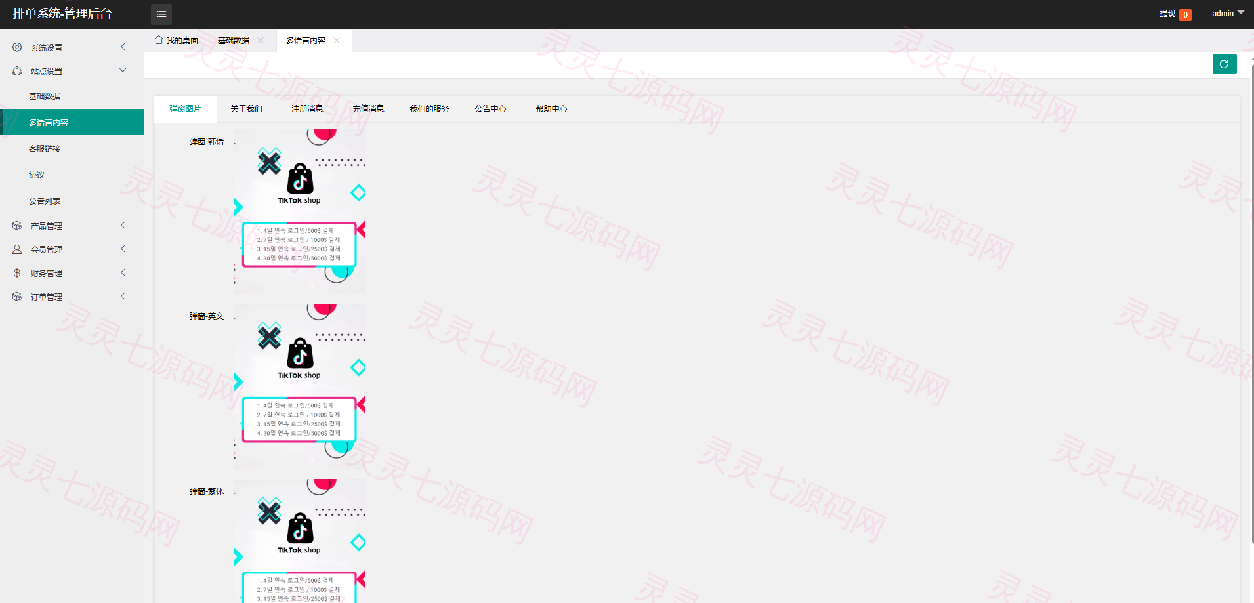Image resolution: width=1254 pixels, height=603 pixels.
Task: Expand the 财务管理 chevron
Action: [x=123, y=272]
